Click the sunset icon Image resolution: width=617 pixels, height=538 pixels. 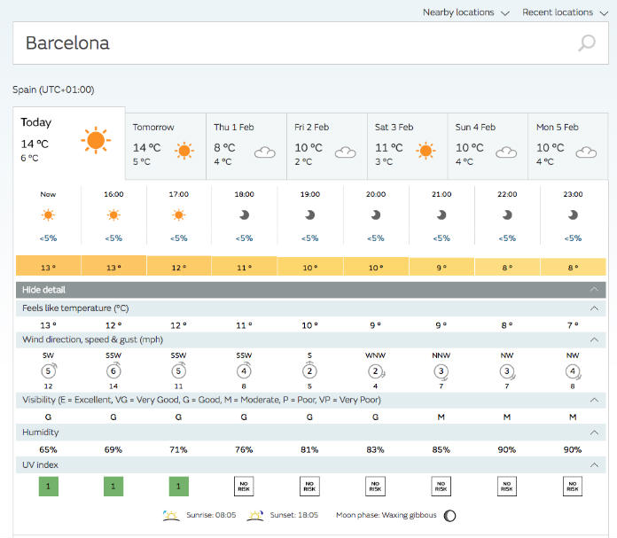[255, 515]
